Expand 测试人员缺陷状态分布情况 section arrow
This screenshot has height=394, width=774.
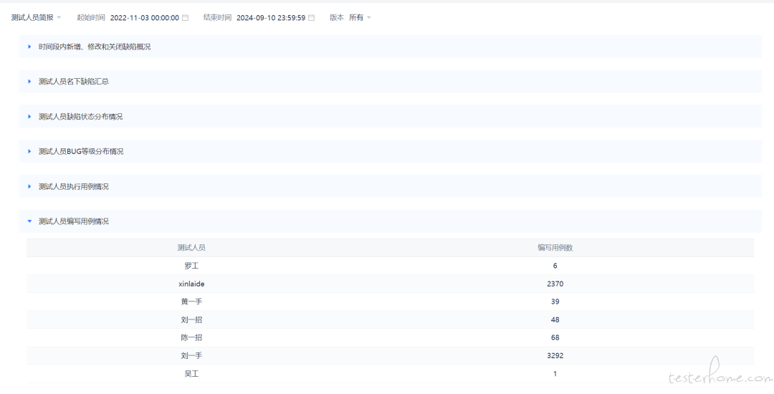point(29,117)
